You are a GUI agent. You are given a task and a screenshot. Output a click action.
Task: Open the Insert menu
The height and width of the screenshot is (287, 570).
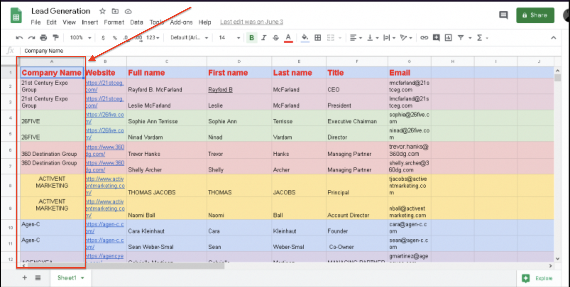pos(90,22)
